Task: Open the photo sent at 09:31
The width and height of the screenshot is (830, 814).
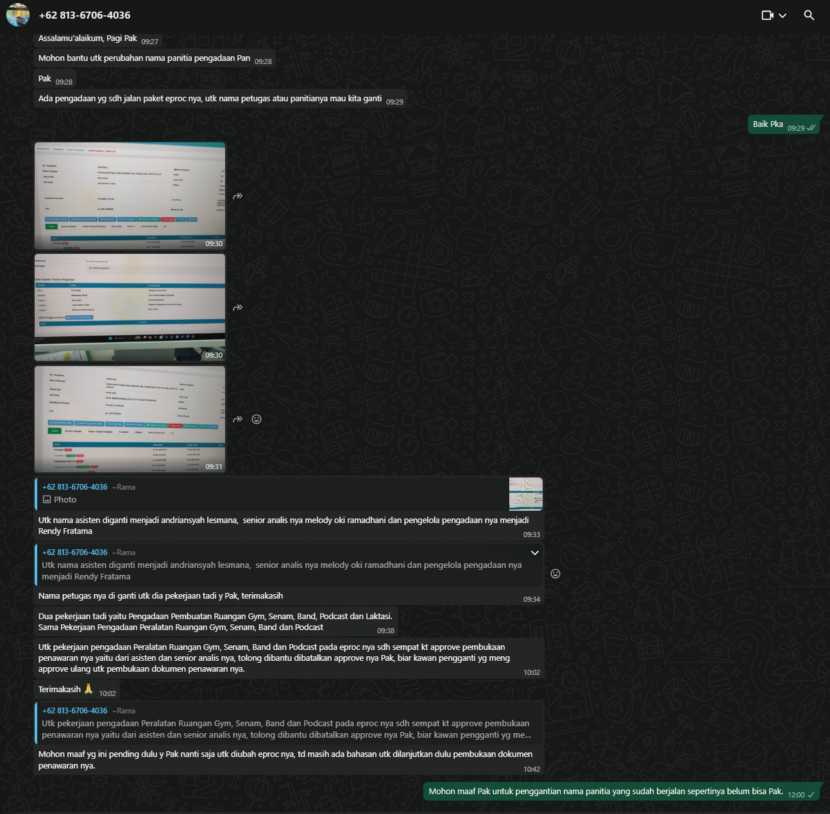Action: coord(130,419)
